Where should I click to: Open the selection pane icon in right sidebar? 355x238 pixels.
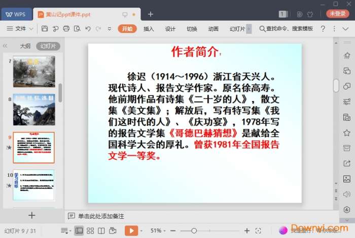click(346, 71)
